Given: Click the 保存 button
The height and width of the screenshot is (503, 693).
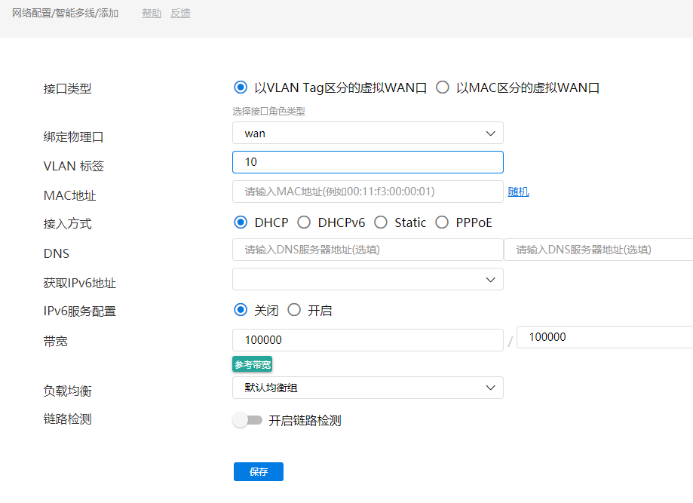Looking at the screenshot, I should coord(259,471).
